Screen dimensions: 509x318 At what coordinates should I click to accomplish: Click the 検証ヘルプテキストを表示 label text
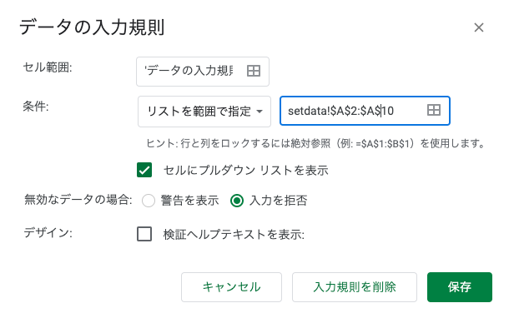coord(234,234)
